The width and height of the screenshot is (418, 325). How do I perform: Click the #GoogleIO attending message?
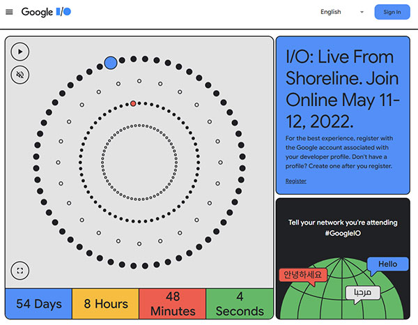(x=343, y=228)
